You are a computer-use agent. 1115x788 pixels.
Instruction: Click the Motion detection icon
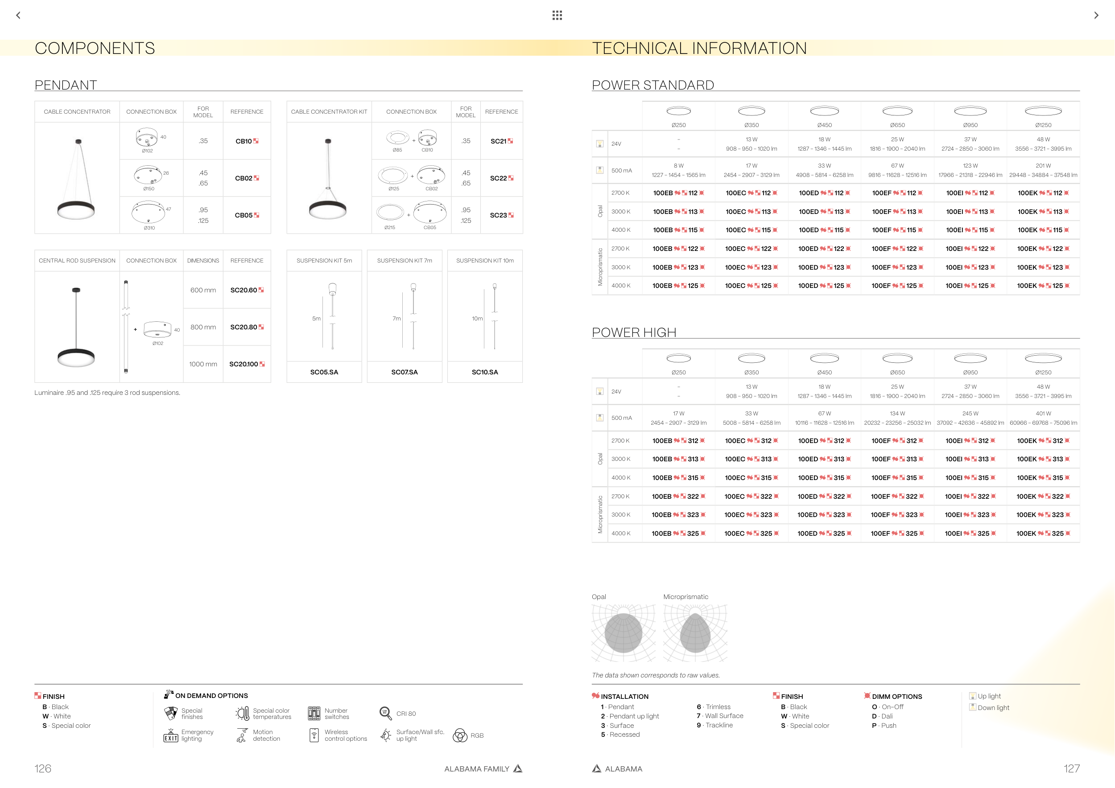coord(241,735)
